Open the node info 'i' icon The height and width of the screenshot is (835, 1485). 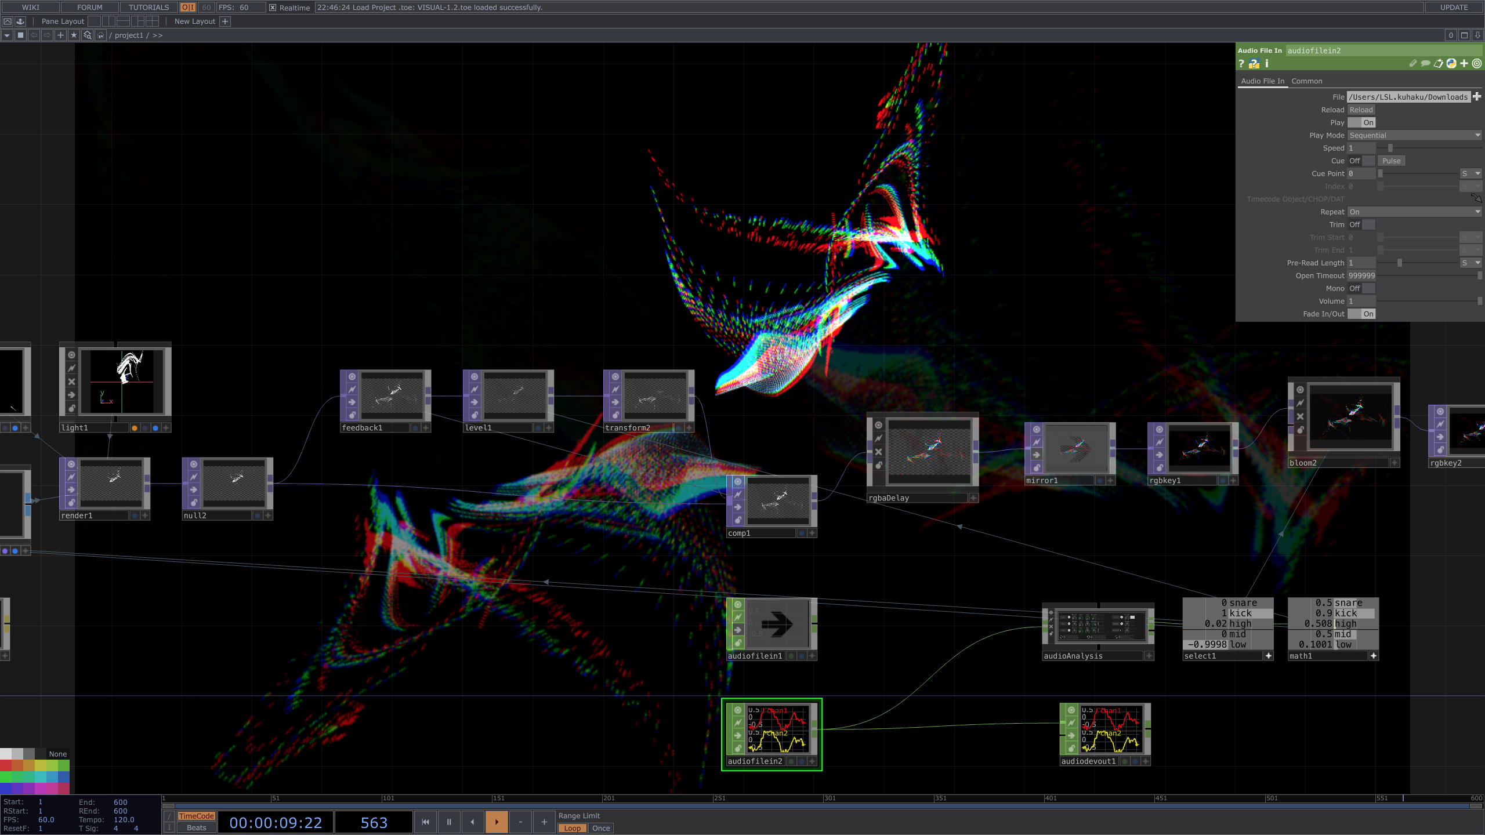point(1267,64)
